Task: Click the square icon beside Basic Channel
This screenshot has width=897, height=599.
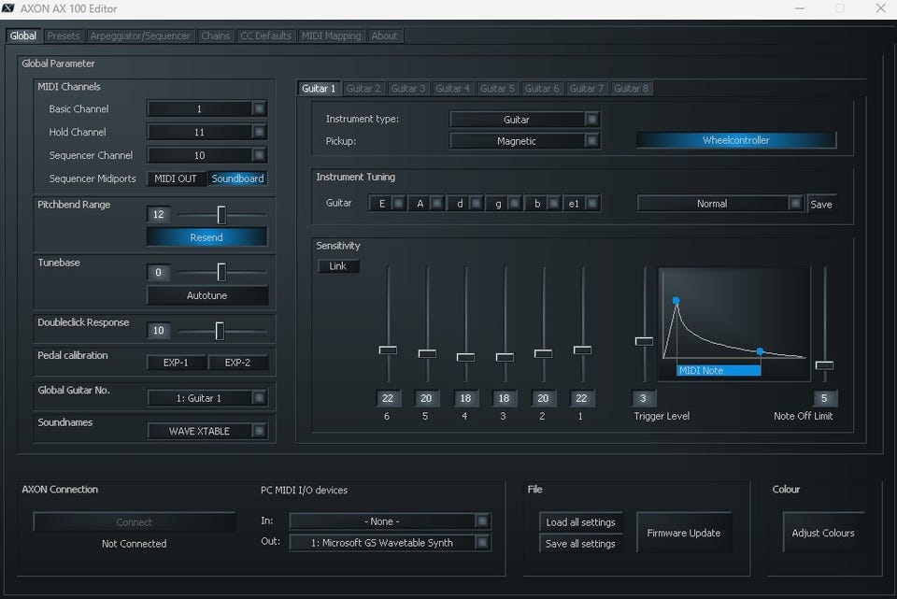Action: [259, 109]
